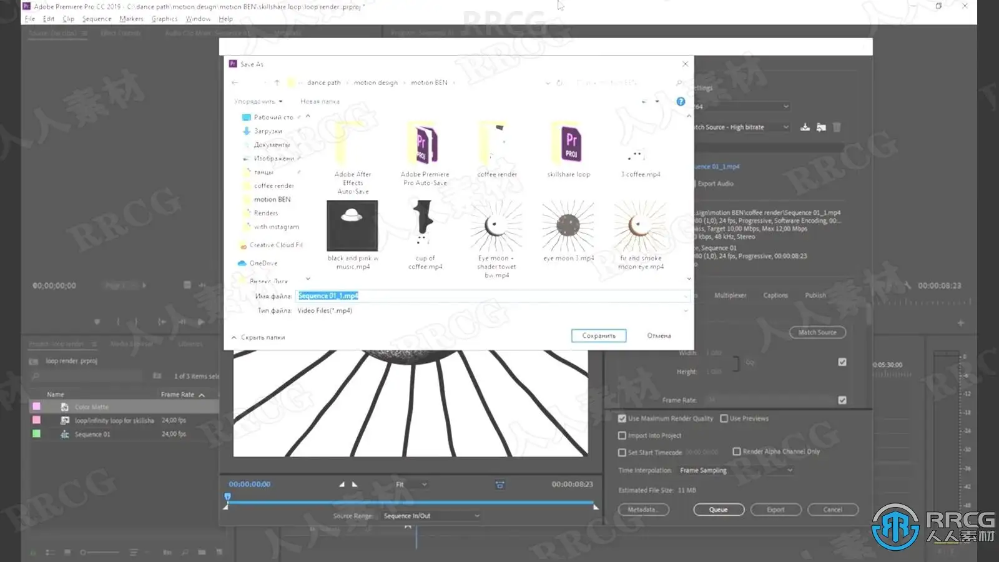Viewport: 999px width, 562px height.
Task: Click the Save Preset icon in export settings
Action: point(805,127)
